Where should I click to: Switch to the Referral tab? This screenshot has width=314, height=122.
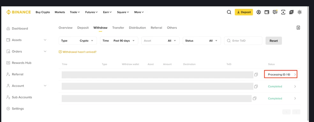click(156, 28)
